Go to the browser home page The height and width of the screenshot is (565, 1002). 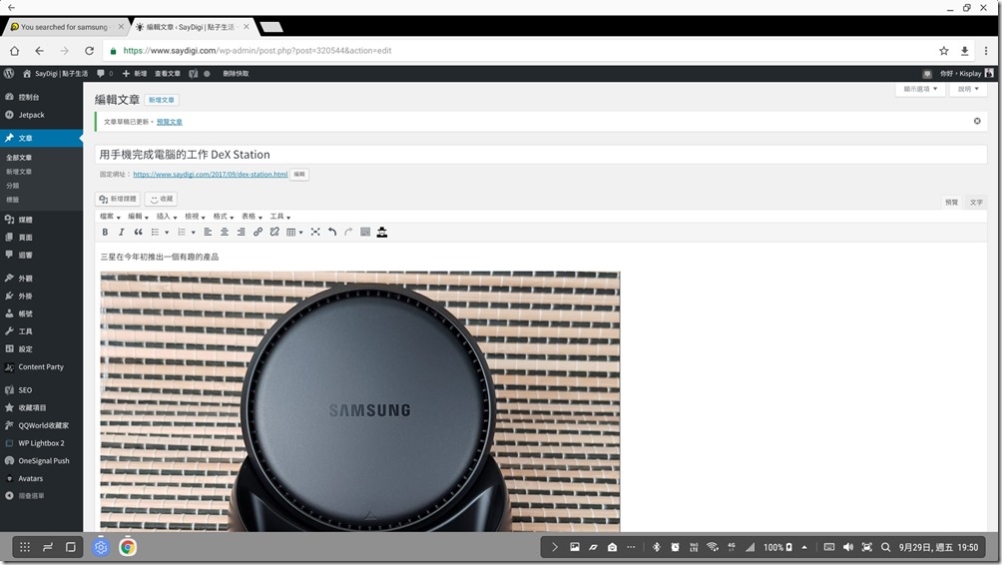click(14, 51)
